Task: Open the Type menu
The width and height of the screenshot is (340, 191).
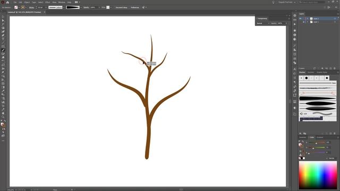Action: pyautogui.click(x=34, y=2)
